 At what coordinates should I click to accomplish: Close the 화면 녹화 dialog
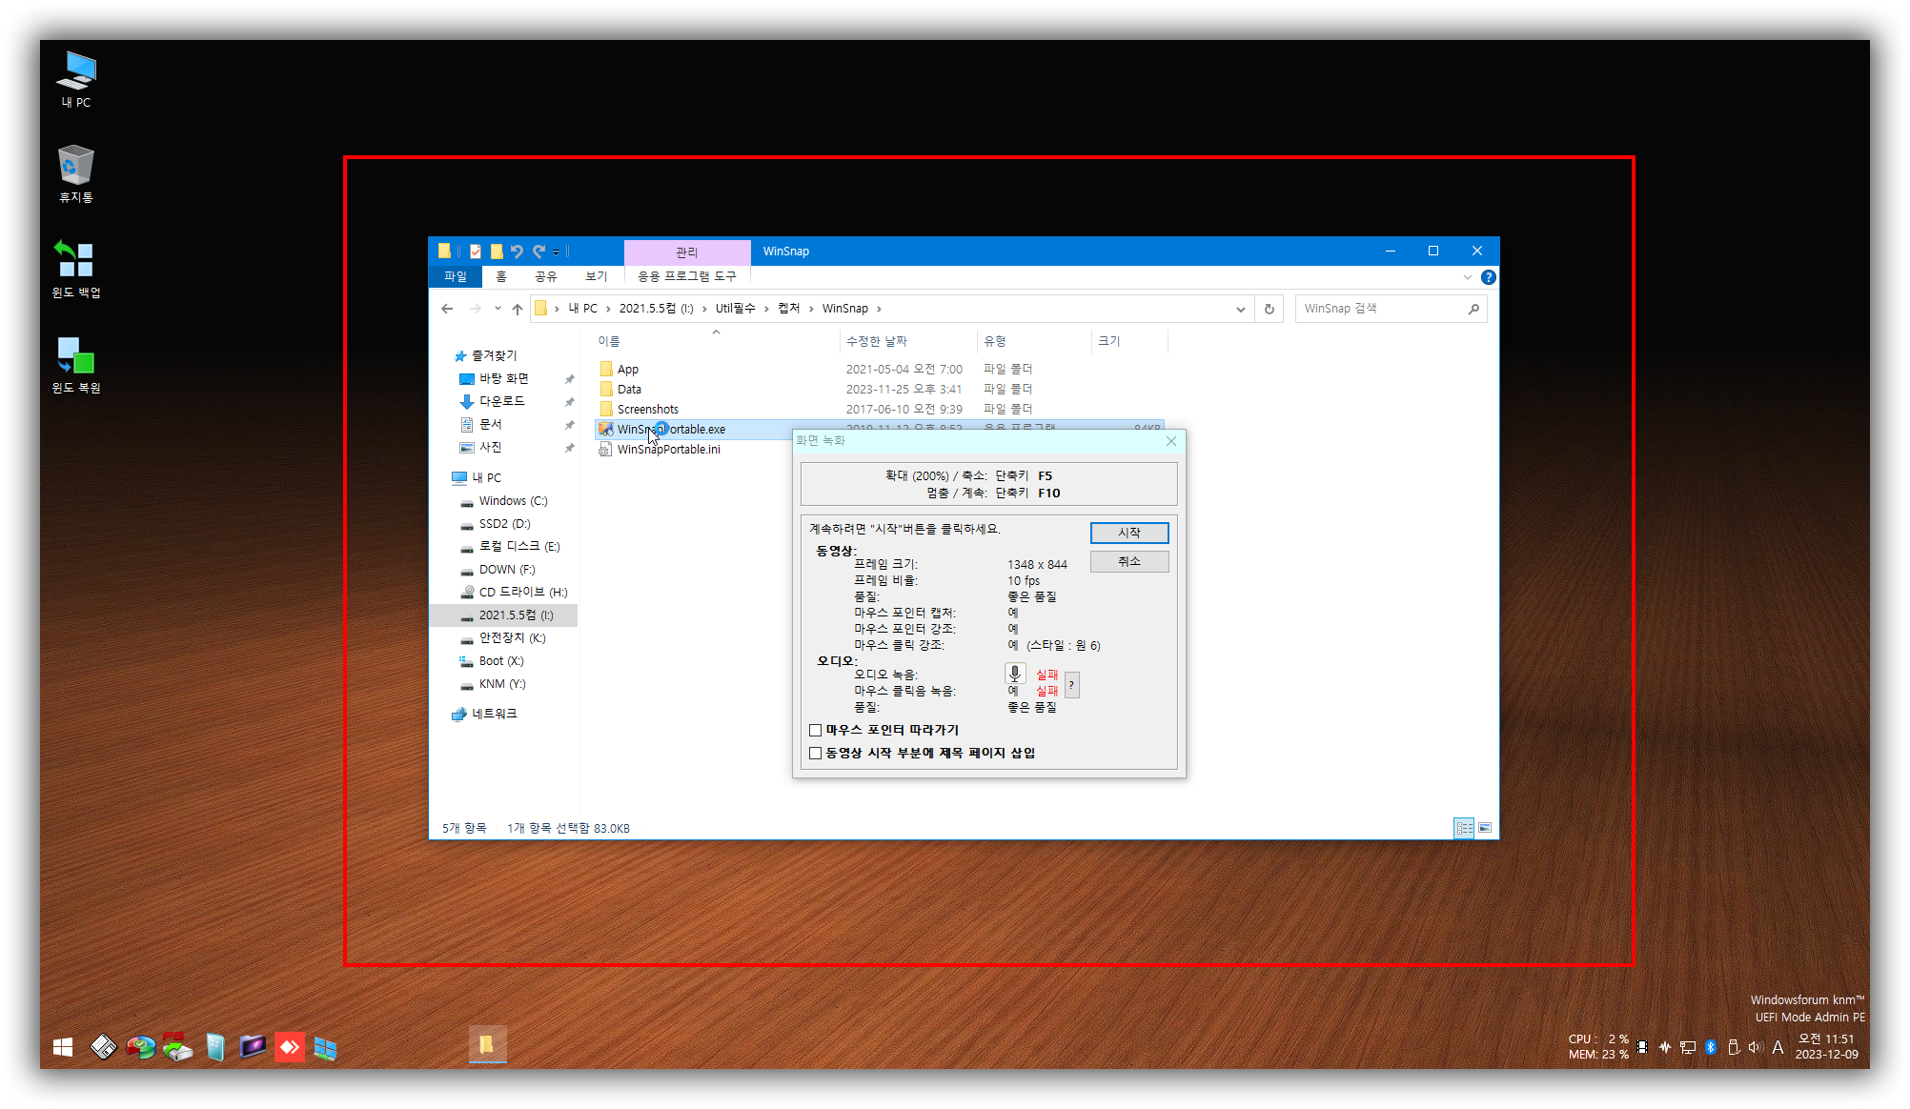pos(1171,441)
